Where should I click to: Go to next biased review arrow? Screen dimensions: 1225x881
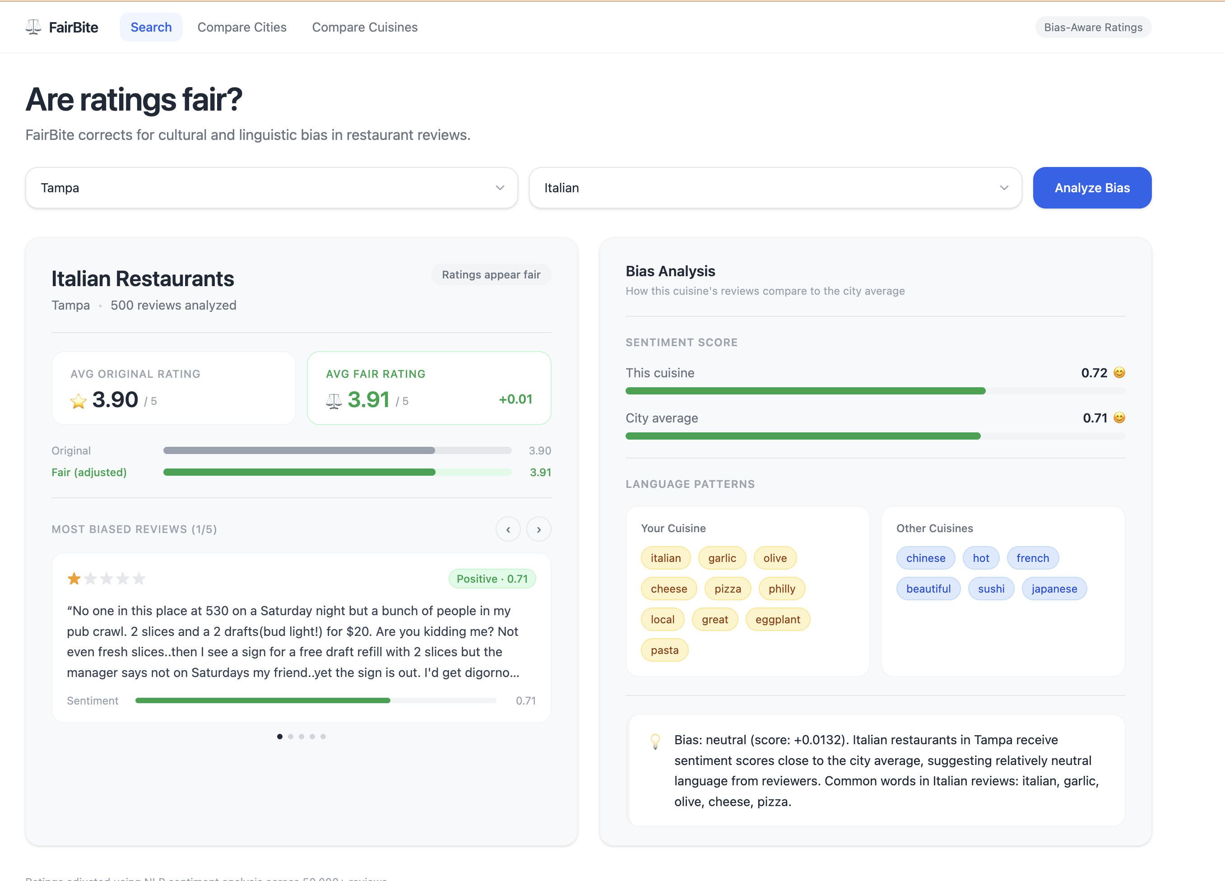(538, 529)
